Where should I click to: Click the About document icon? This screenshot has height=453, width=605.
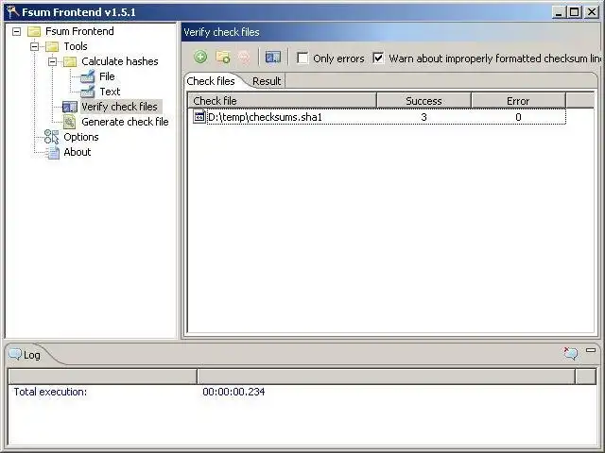tap(53, 152)
